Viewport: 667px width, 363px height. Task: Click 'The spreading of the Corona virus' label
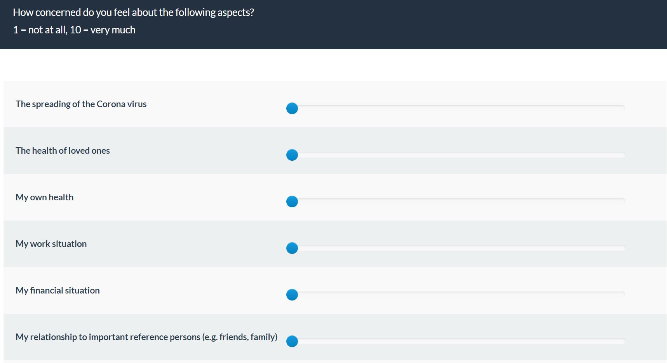(81, 104)
